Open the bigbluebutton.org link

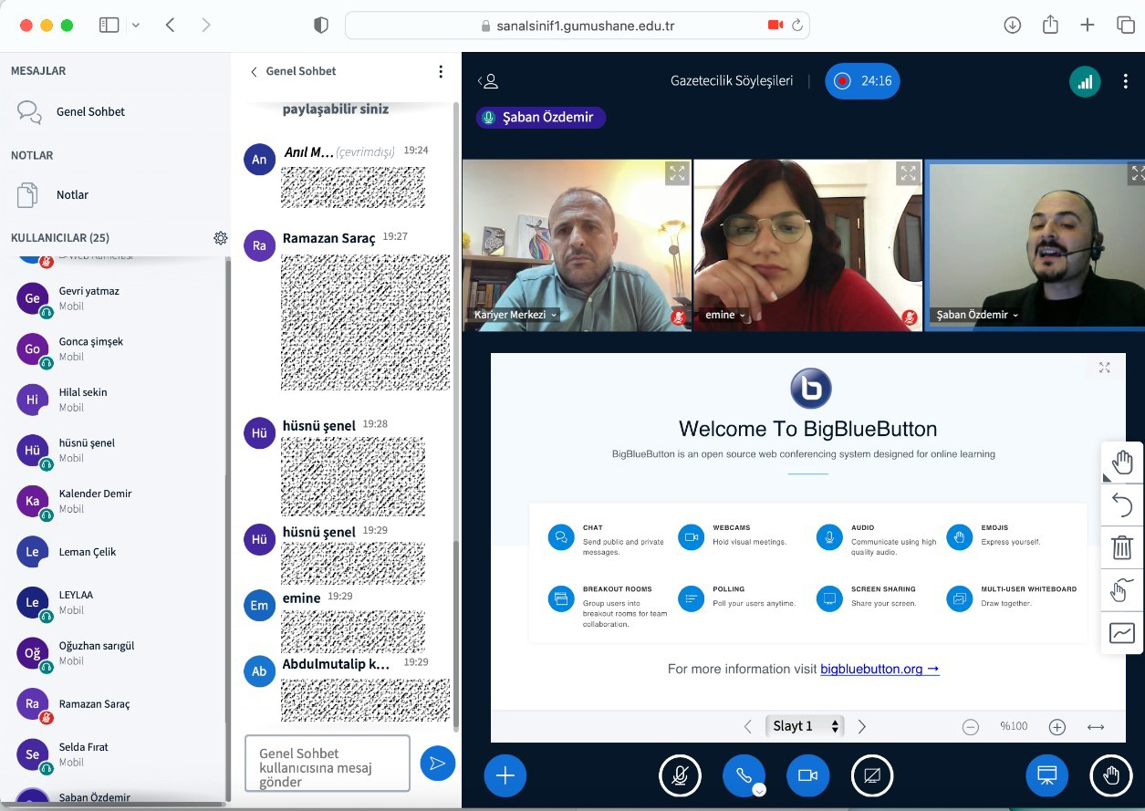(x=880, y=669)
